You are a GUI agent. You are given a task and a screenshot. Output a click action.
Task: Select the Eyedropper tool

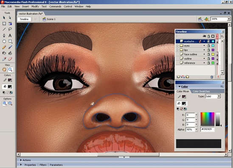point(4,59)
